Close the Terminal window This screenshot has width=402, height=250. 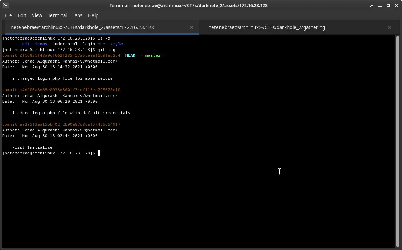396,5
